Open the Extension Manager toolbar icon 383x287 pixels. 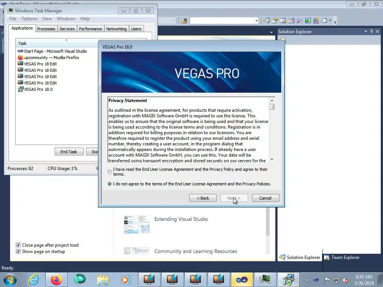click(x=316, y=21)
